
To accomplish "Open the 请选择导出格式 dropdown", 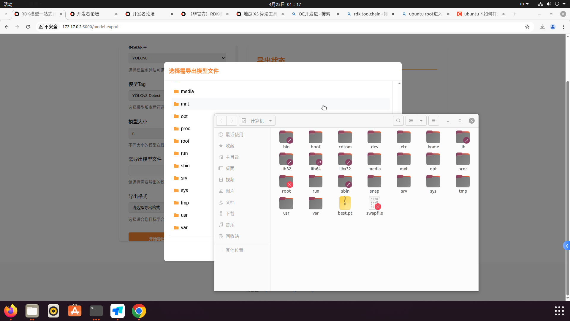I will (x=147, y=207).
